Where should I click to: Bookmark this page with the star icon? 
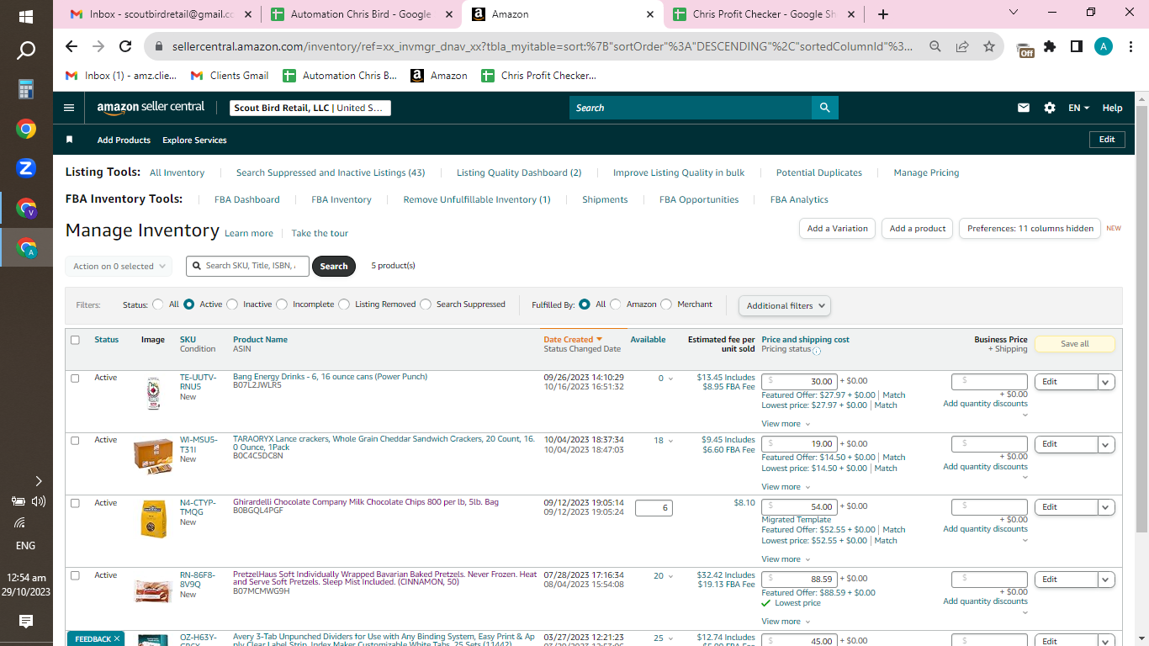click(x=989, y=47)
